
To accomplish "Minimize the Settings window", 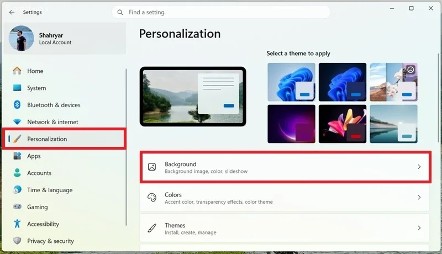I will 392,8.
